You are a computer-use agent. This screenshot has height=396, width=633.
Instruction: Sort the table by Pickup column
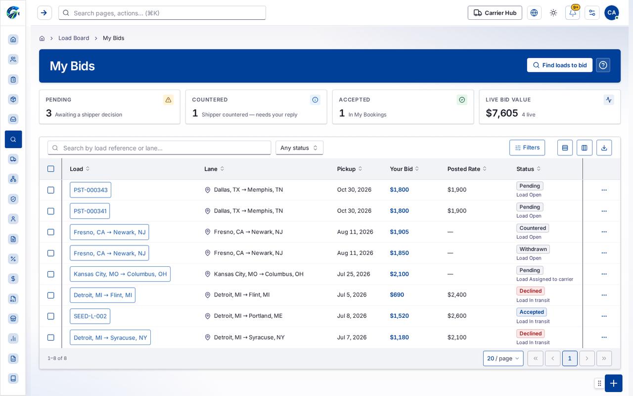point(350,169)
